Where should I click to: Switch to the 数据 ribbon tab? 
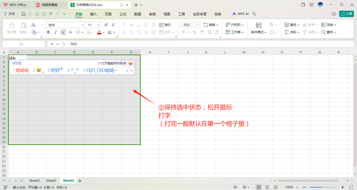pos(137,14)
